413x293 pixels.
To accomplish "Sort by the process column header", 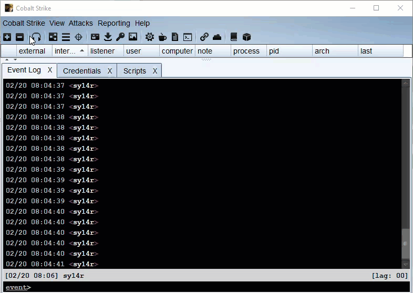I will click(249, 51).
